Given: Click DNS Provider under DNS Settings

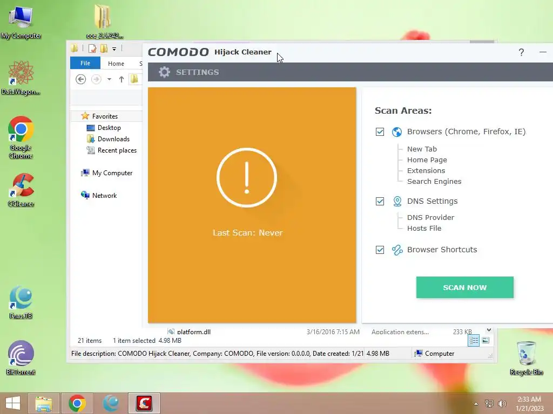Looking at the screenshot, I should pos(430,218).
